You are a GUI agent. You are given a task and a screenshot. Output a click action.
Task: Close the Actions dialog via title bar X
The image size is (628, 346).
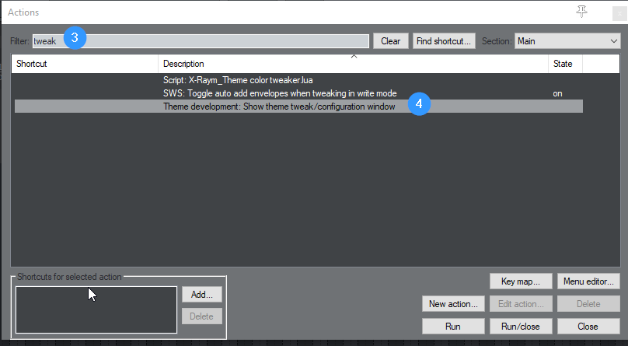pyautogui.click(x=619, y=14)
